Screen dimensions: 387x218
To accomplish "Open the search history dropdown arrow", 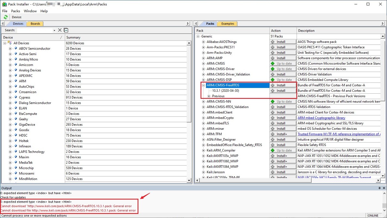I will click(54, 30).
